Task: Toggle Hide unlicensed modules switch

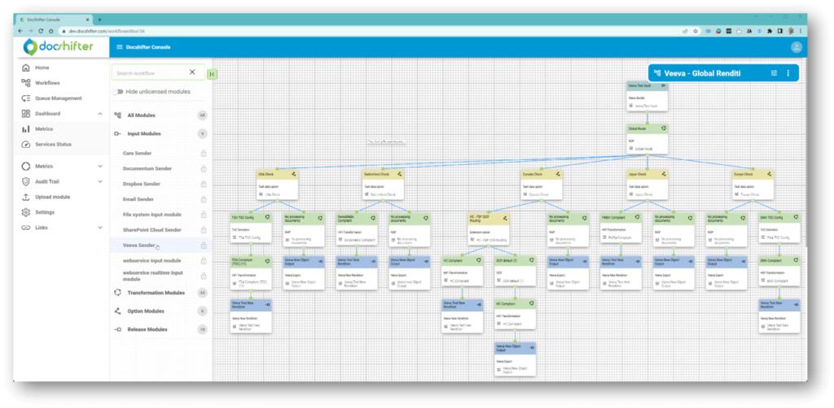Action: (119, 92)
